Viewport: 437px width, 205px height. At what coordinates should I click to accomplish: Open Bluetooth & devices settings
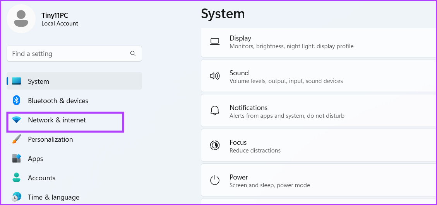coord(74,100)
